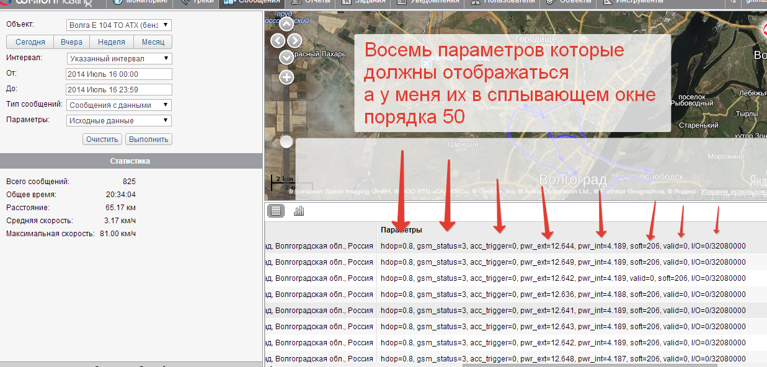Screen dimensions: 767x367
Task: Select the Сегодня period button
Action: click(x=30, y=42)
